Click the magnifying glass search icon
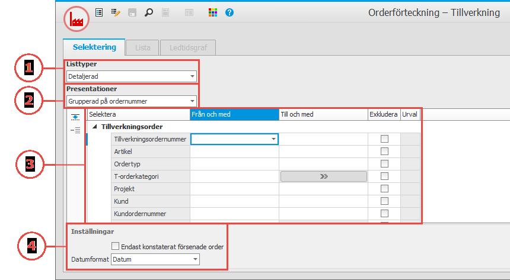Screen dimensions: 510x280 pyautogui.click(x=149, y=12)
